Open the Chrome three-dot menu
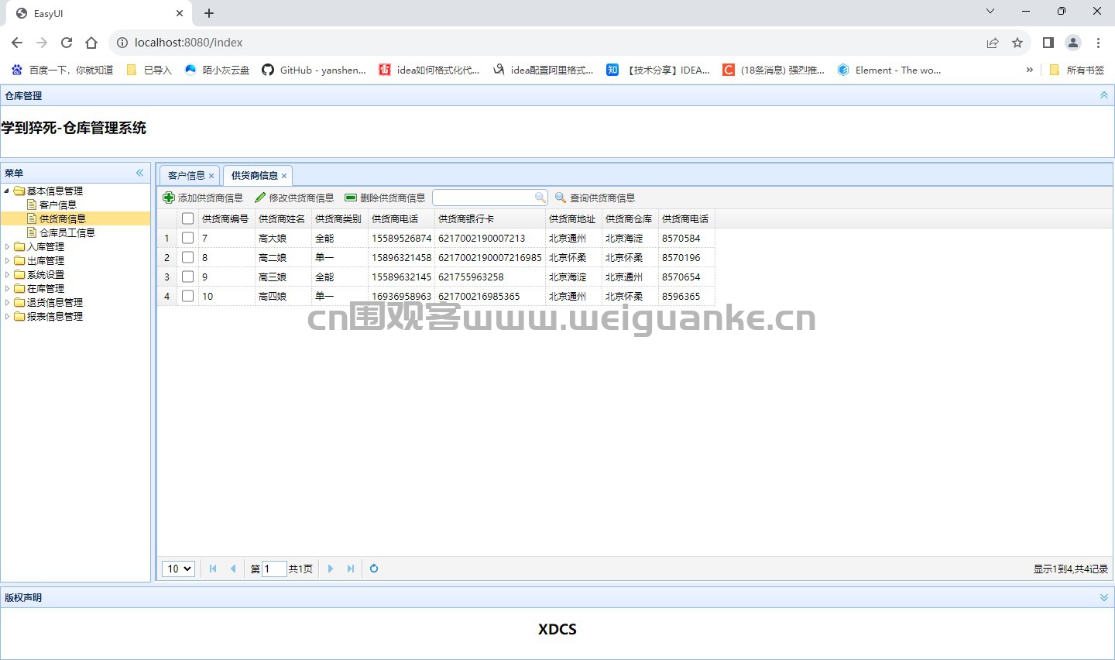The height and width of the screenshot is (660, 1115). click(x=1098, y=43)
